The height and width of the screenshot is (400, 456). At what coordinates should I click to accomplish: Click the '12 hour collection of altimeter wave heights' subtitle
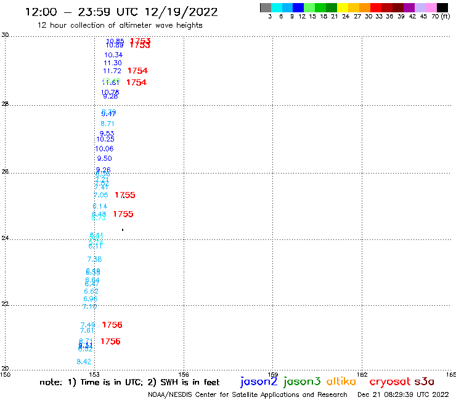pos(120,25)
